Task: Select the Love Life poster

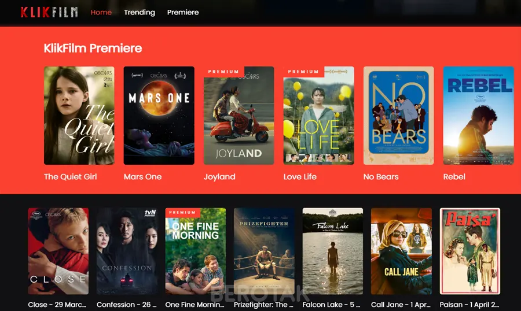Action: click(318, 116)
